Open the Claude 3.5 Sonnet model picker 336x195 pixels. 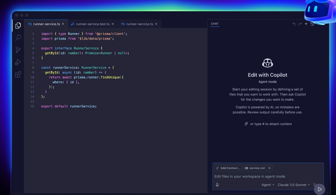click(x=294, y=185)
